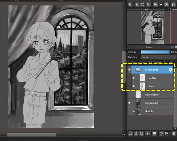177x141 pixels.
Task: Show the hand sketch layer
Action: [129, 95]
